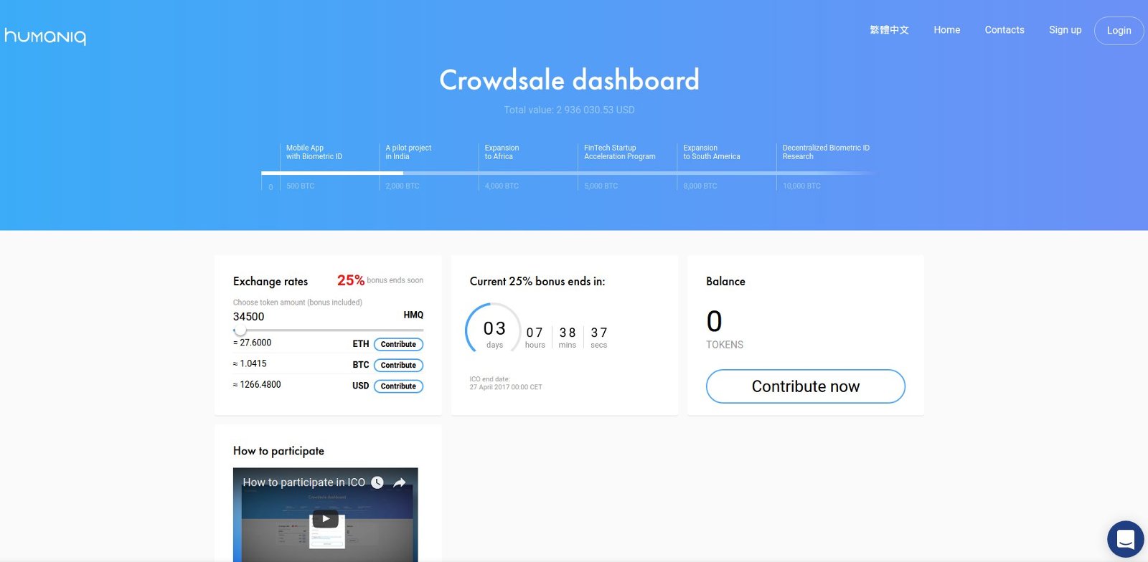Open the Home menu item
Image resolution: width=1148 pixels, height=562 pixels.
(947, 30)
